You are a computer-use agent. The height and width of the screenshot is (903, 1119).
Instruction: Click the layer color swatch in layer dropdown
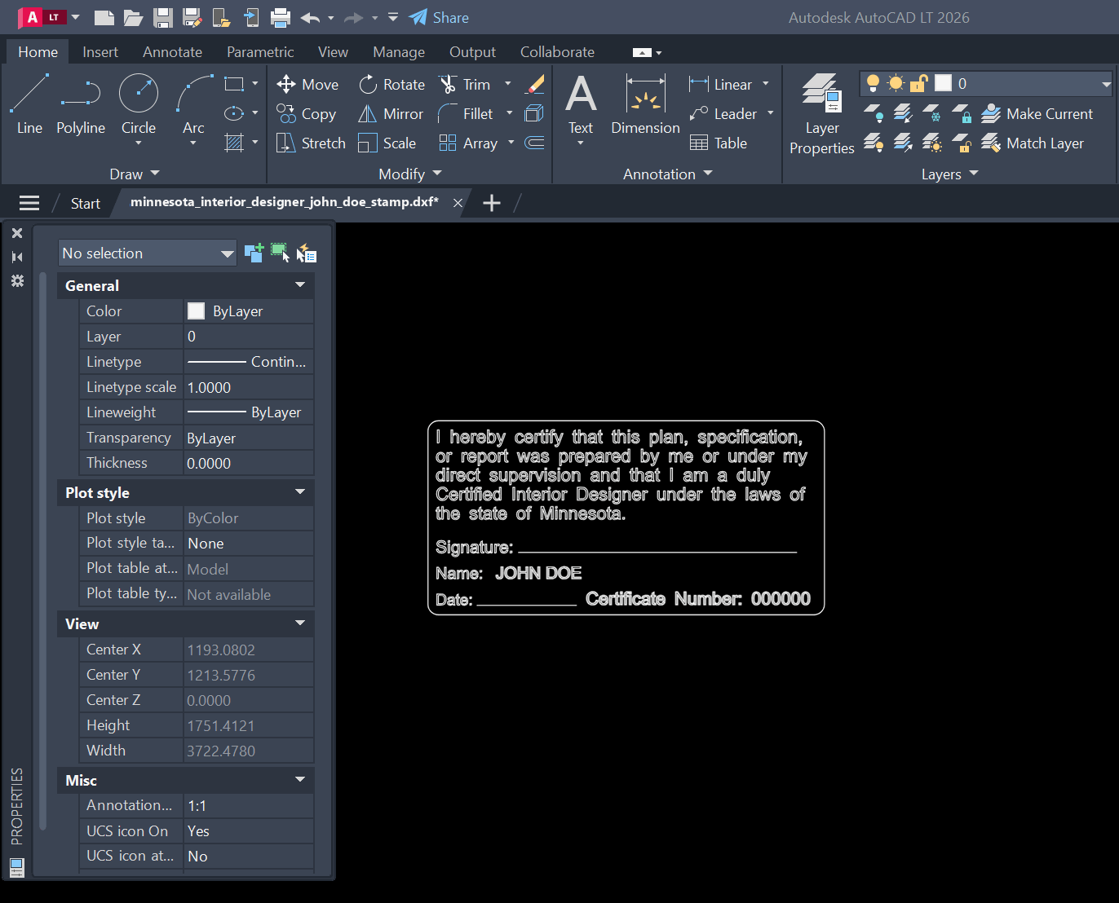click(x=943, y=83)
